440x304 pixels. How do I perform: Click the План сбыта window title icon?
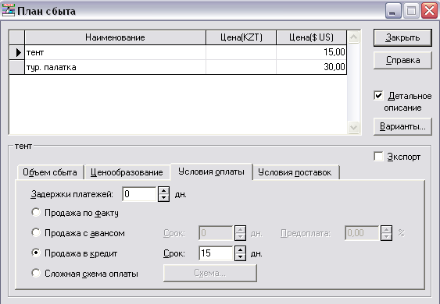[x=8, y=11]
